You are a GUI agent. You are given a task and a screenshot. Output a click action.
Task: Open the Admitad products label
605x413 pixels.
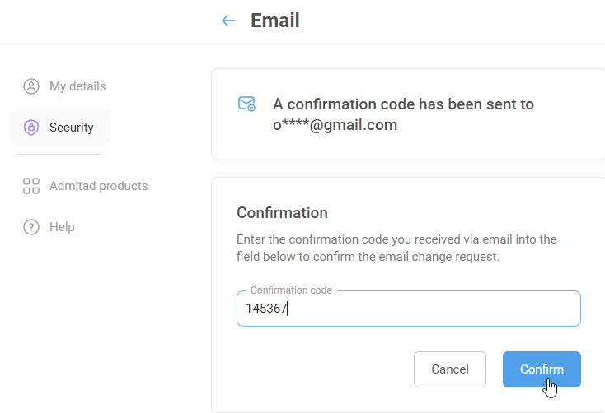[x=98, y=186]
